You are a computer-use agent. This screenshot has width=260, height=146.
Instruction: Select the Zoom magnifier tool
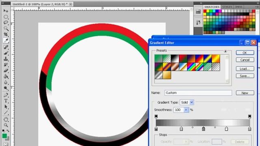pyautogui.click(x=6, y=125)
